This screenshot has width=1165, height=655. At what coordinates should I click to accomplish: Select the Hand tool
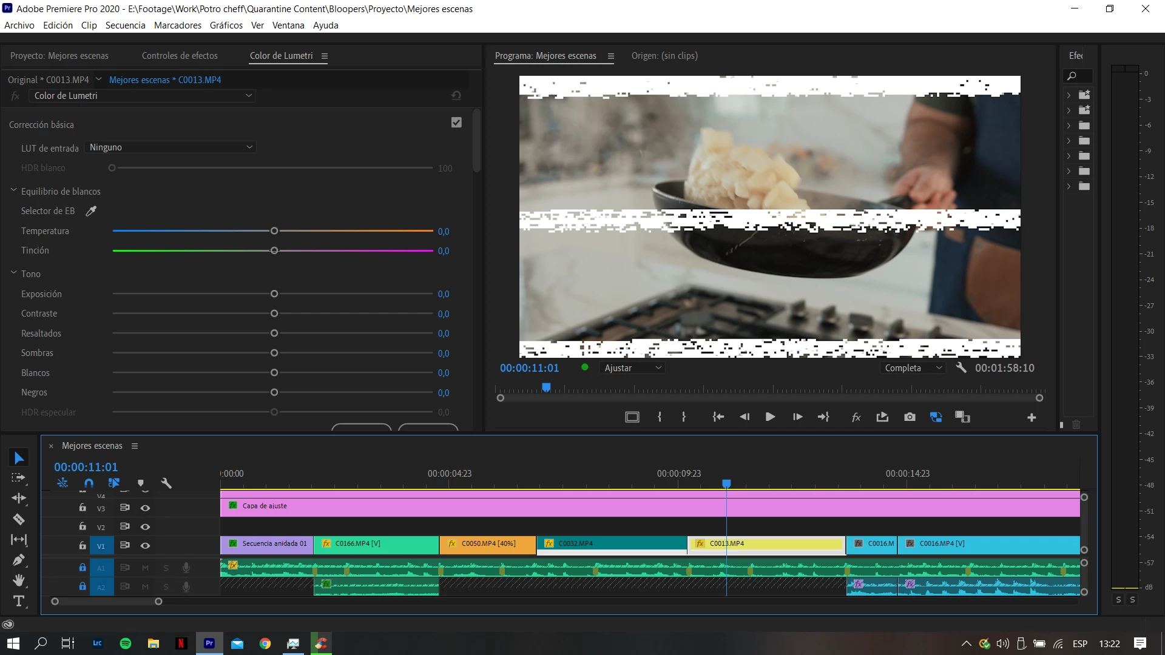(19, 580)
